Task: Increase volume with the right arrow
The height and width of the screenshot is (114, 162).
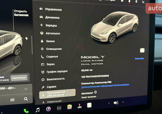Action: click(x=123, y=102)
